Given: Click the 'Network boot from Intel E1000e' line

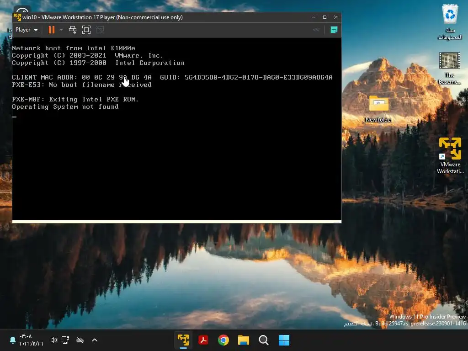Looking at the screenshot, I should point(74,48).
